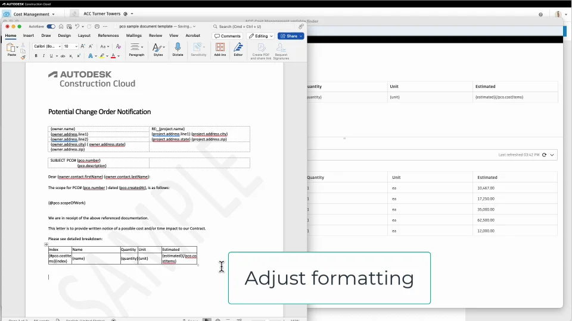The width and height of the screenshot is (572, 321).
Task: Click table move handle above Index column
Action: 46,244
